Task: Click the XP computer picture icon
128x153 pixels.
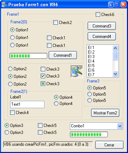Action: (77, 72)
